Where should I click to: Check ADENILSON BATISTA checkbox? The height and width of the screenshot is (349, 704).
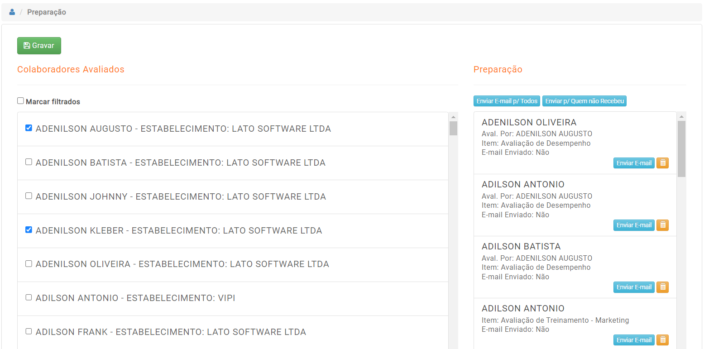tap(29, 162)
